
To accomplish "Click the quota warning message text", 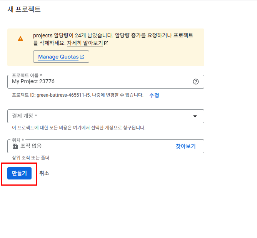I will click(x=113, y=39).
